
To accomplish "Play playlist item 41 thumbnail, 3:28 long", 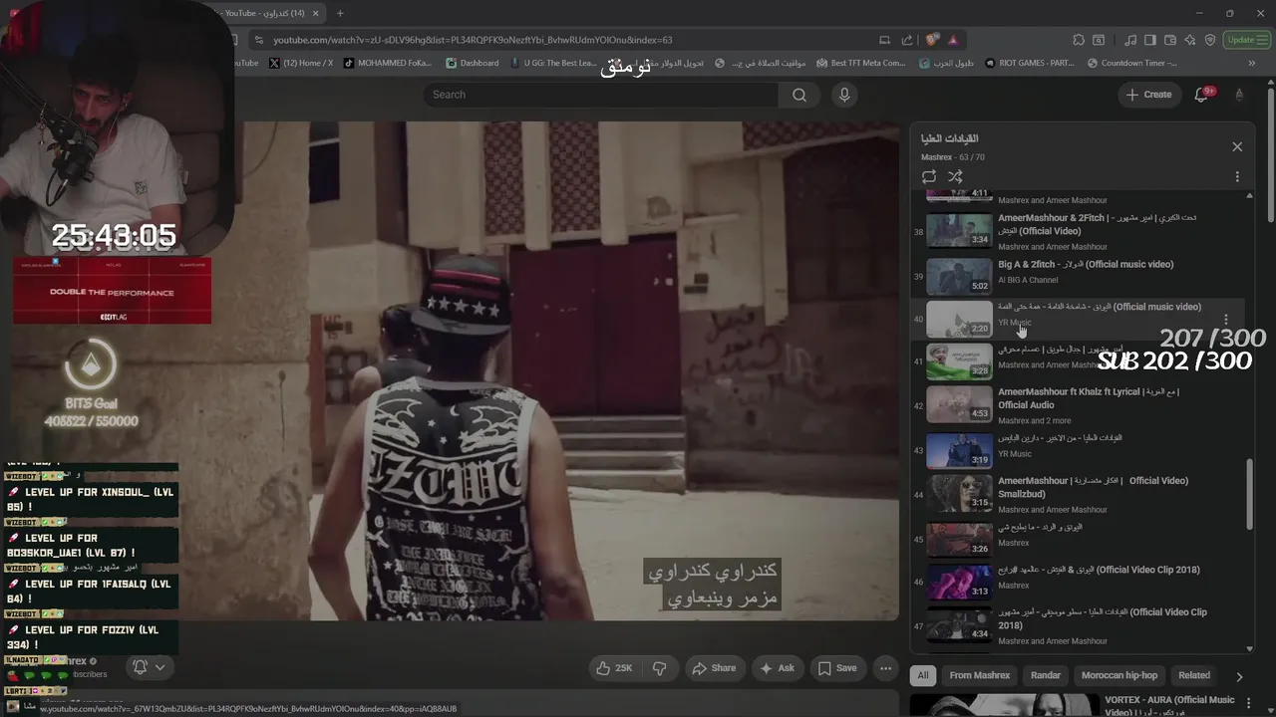I will 960,361.
